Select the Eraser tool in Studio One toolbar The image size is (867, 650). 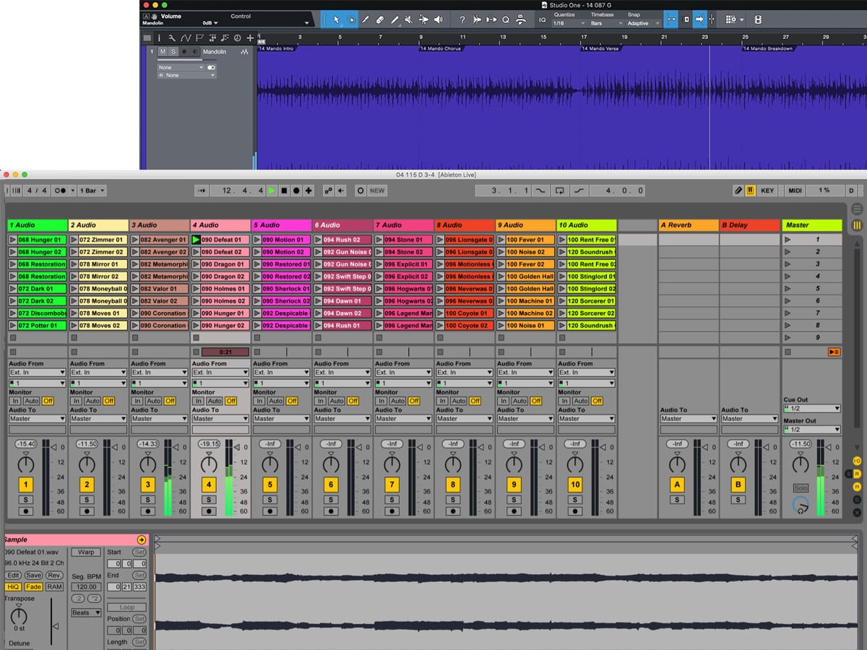tap(380, 19)
